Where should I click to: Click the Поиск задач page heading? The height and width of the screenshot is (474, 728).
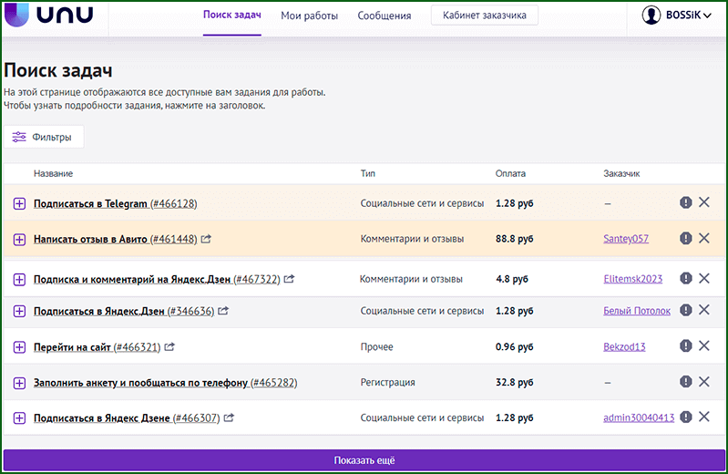tap(58, 70)
